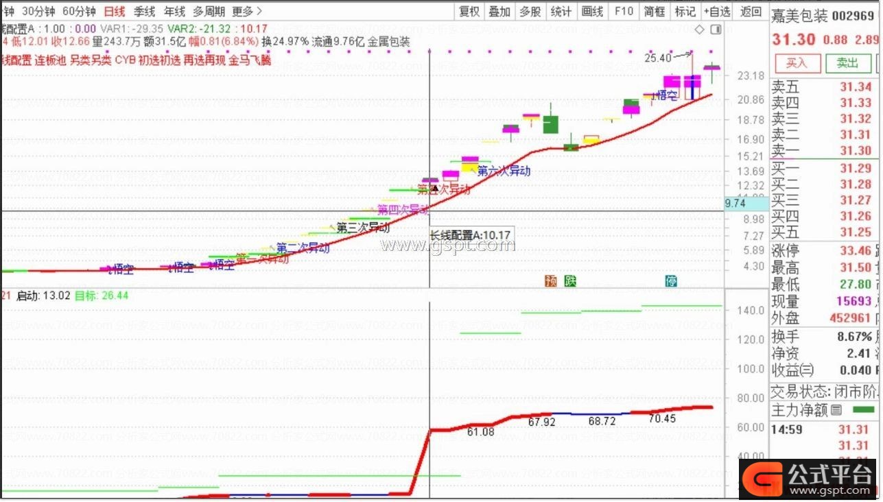Add stock via the +自选 button
The width and height of the screenshot is (883, 502).
(x=717, y=11)
